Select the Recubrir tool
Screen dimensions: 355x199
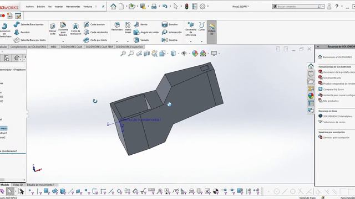coord(22,32)
